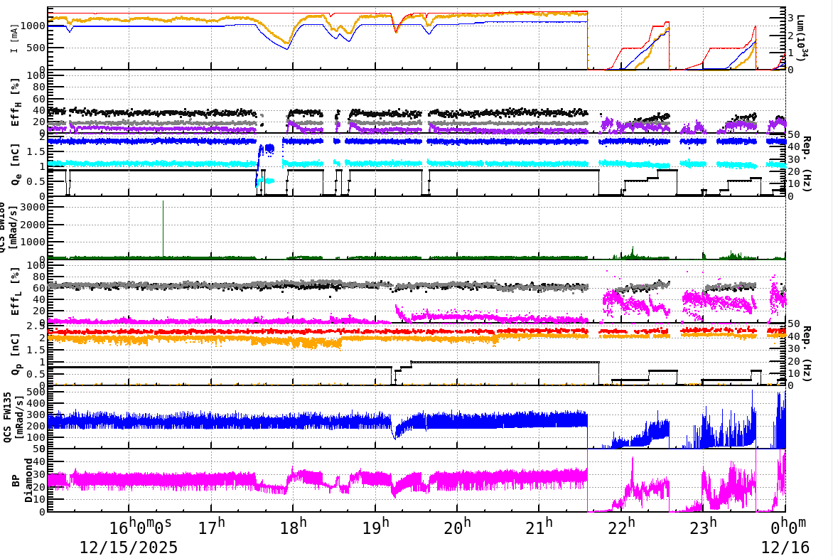Select the '500' tick on the I [mA] axis
This screenshot has width=833, height=556.
coord(36,48)
